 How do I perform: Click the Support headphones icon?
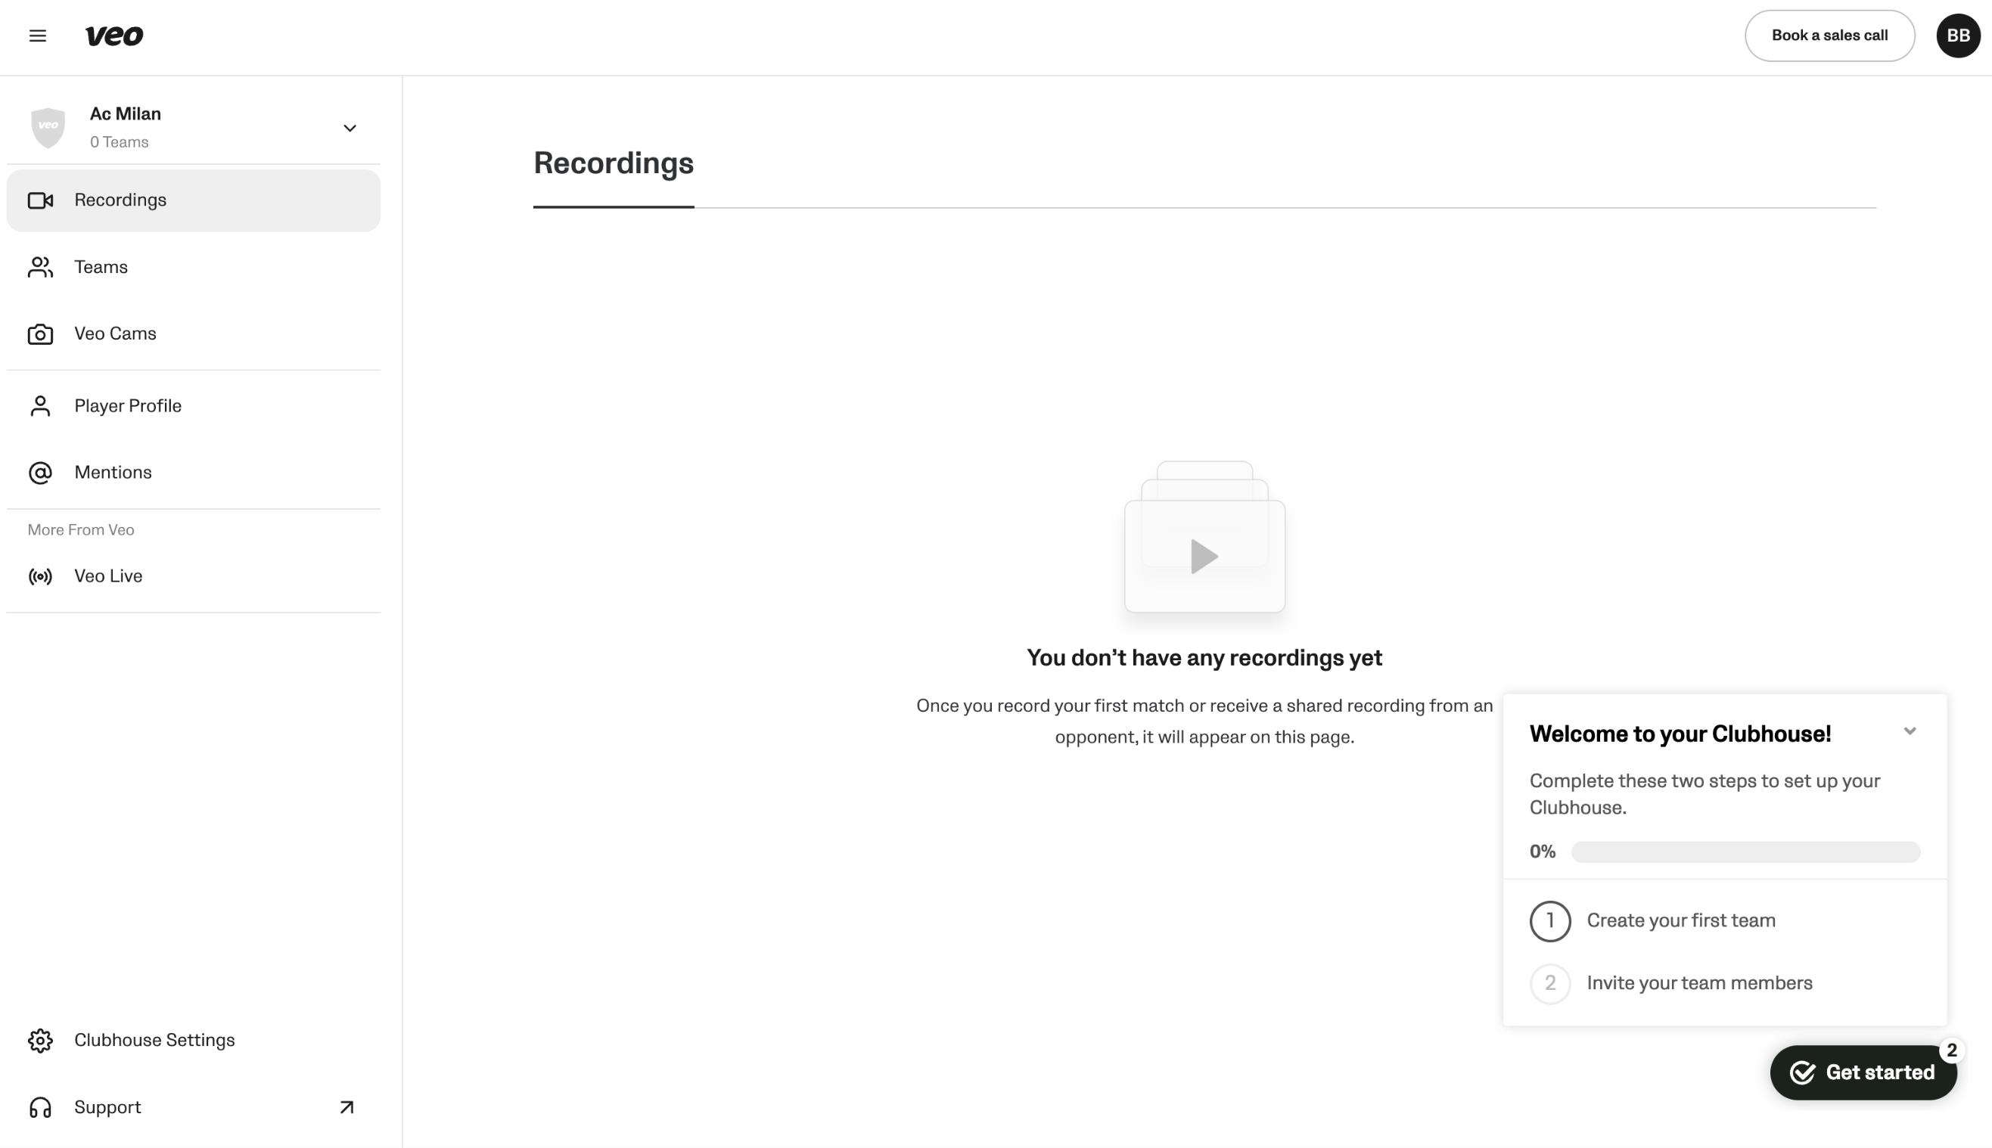click(40, 1107)
